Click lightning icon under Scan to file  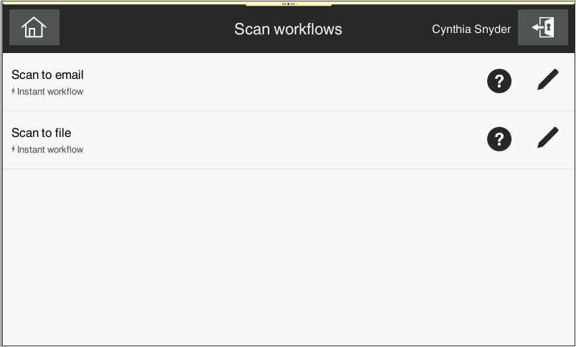14,150
